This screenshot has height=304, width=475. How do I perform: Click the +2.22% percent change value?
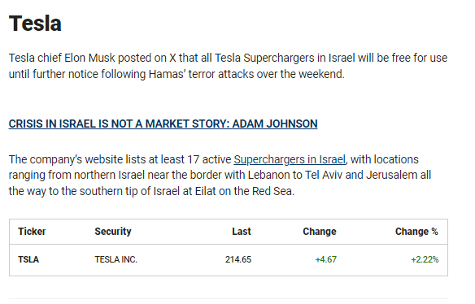pos(425,260)
